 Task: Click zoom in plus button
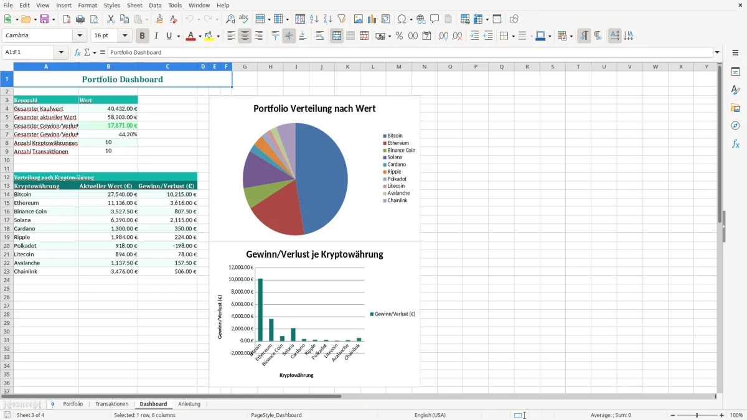pyautogui.click(x=722, y=415)
